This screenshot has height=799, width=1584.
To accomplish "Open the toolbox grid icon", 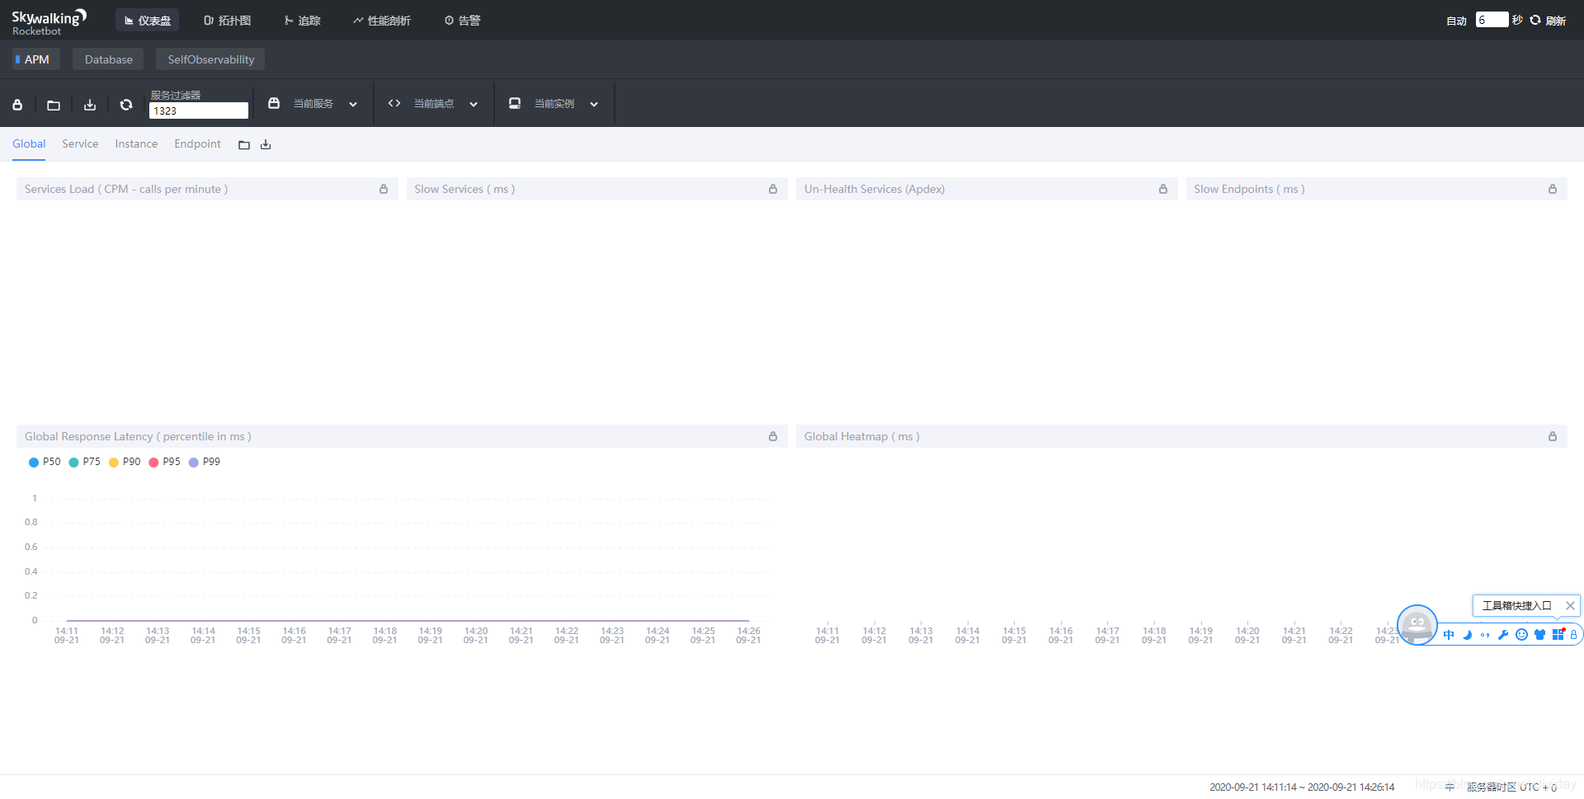I will pos(1558,634).
